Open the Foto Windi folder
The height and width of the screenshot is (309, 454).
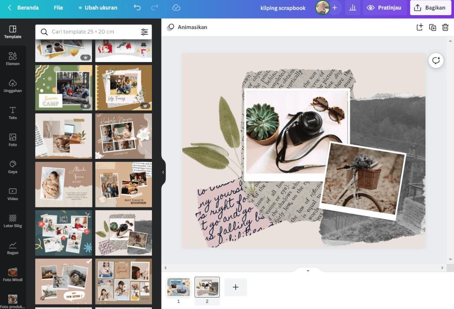[x=13, y=275]
